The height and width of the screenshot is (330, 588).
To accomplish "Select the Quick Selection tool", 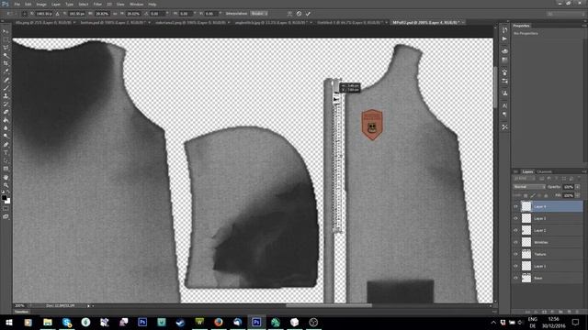I will [x=6, y=56].
